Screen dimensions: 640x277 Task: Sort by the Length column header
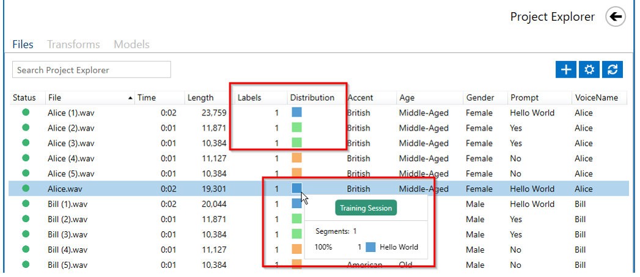(x=200, y=98)
